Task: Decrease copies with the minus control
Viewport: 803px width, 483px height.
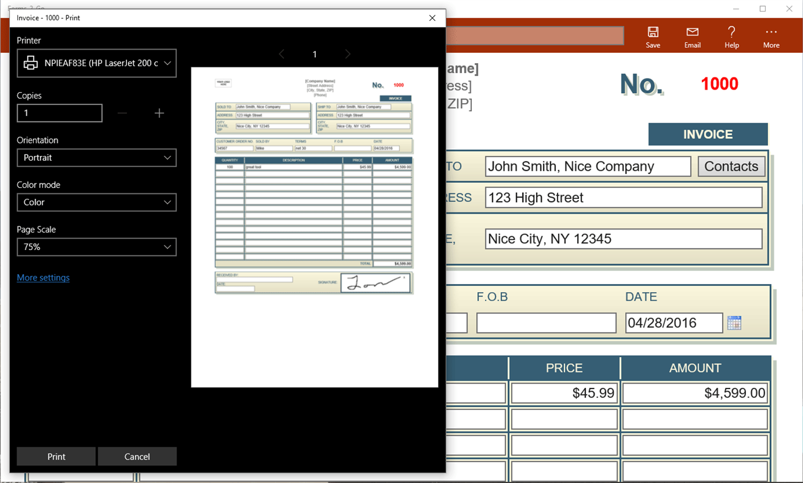Action: point(122,113)
